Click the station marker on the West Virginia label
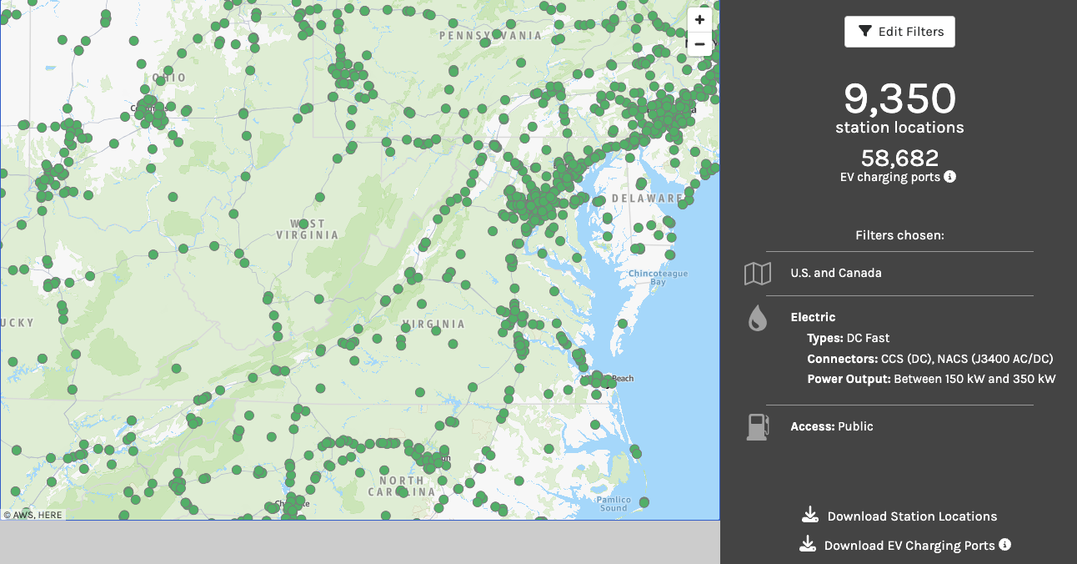Image resolution: width=1077 pixels, height=564 pixels. point(304,224)
